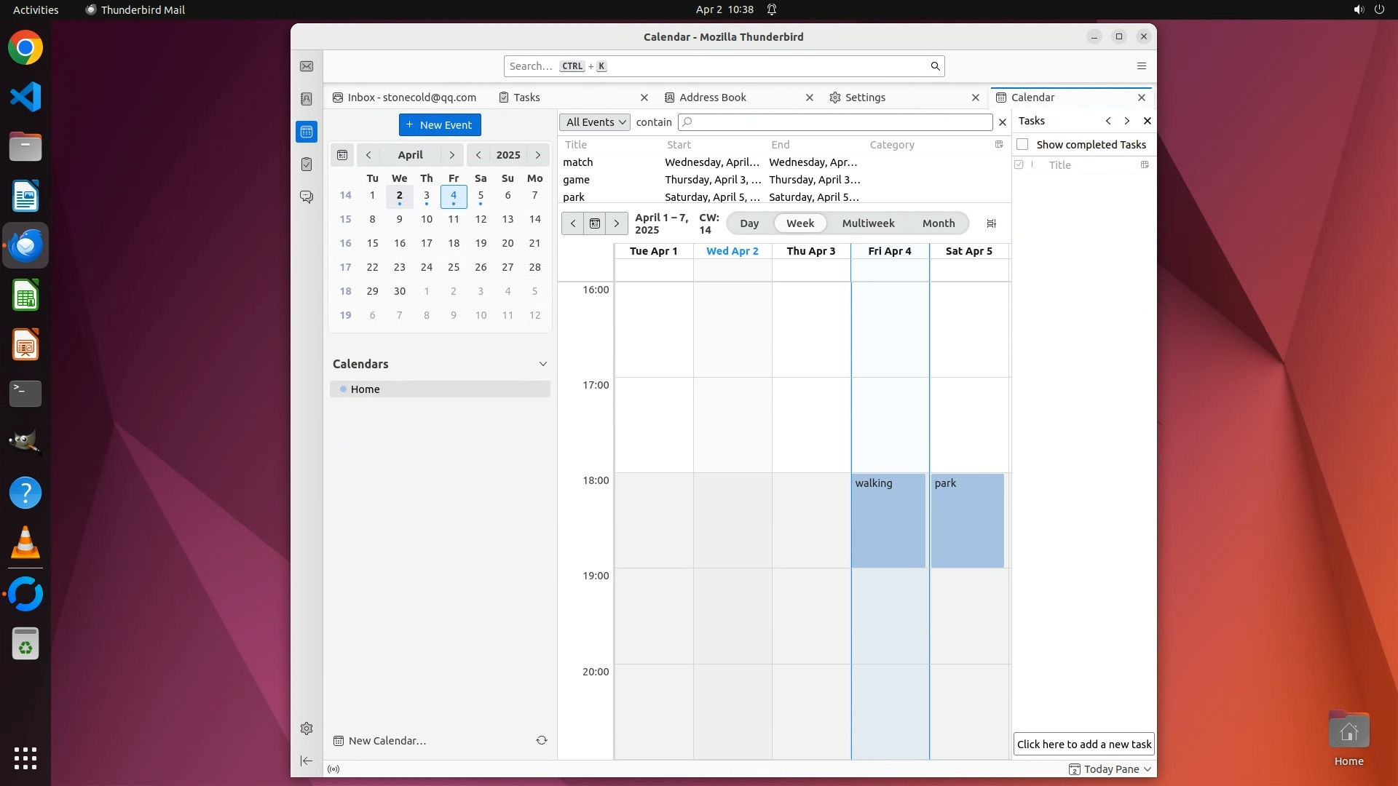Open the Chat space sidebar icon

tap(307, 197)
